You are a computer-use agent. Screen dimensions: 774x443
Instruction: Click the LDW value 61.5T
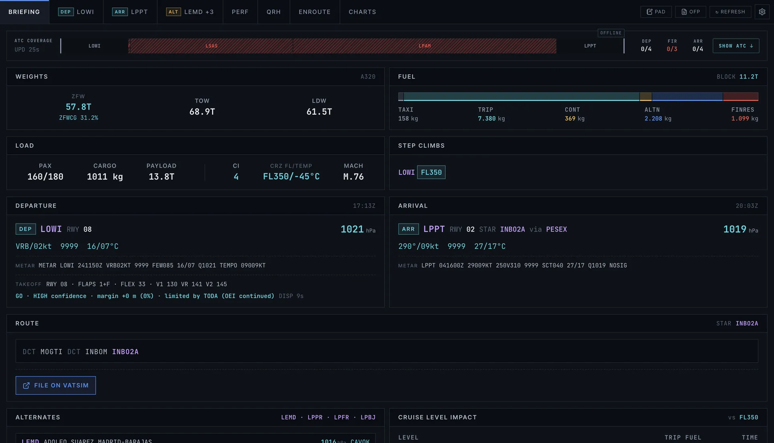coord(319,112)
